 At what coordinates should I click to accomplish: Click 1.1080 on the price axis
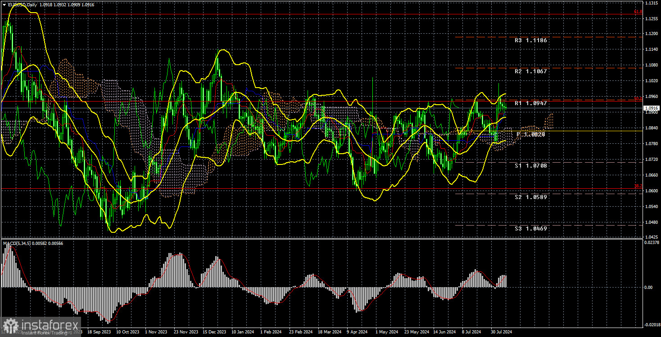(x=652, y=65)
